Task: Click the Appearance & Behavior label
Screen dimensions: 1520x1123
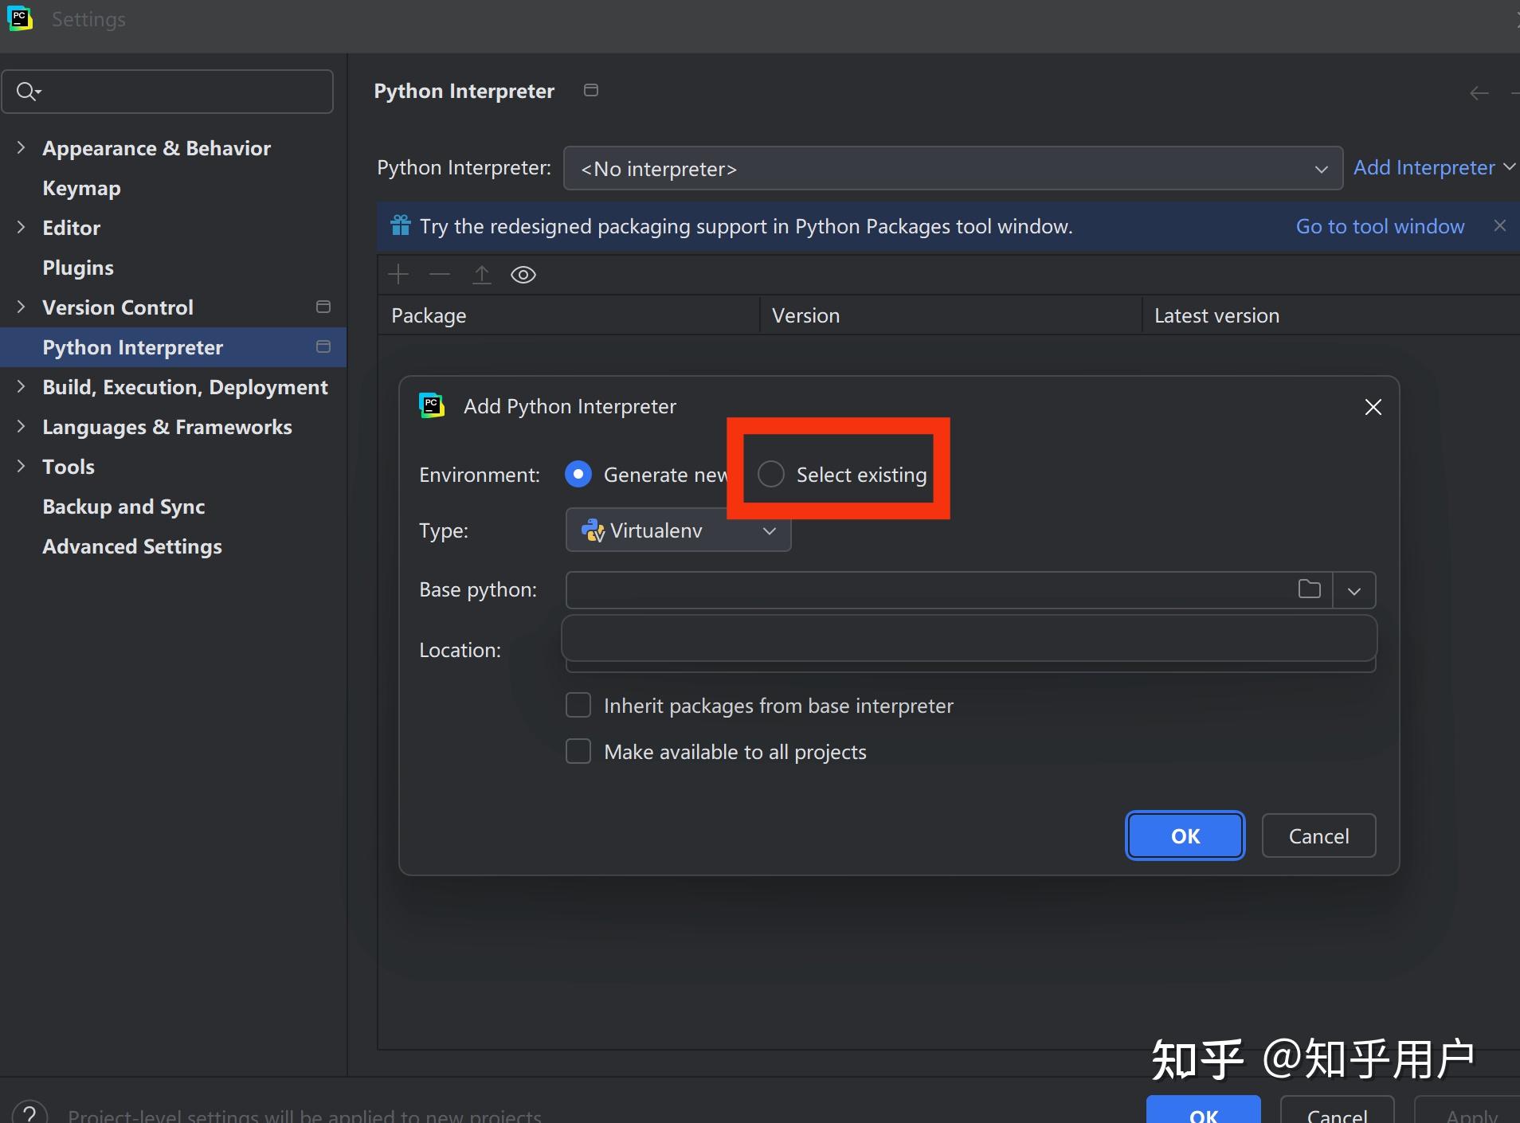Action: tap(156, 148)
